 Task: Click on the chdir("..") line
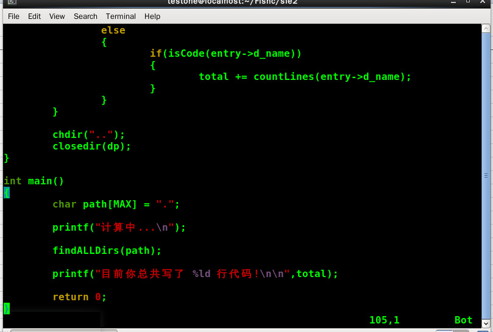tap(88, 135)
